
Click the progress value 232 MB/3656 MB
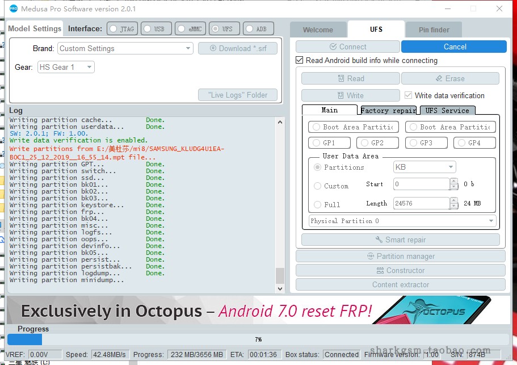197,354
